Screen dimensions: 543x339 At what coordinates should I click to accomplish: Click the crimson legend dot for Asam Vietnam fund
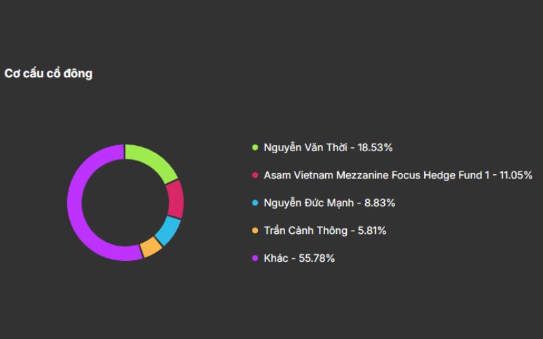tap(255, 175)
